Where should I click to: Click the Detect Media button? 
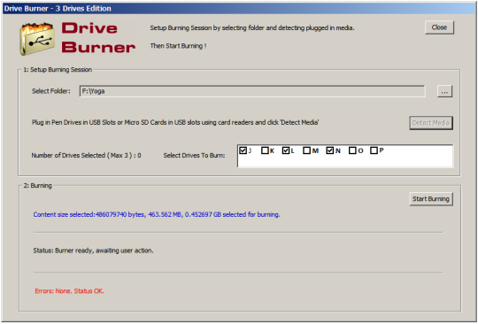(431, 123)
